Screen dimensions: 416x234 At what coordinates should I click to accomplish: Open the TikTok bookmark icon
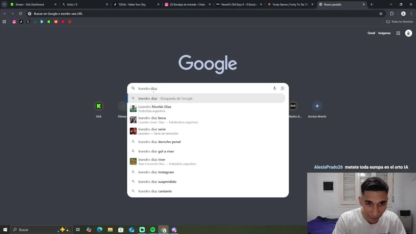(x=21, y=22)
